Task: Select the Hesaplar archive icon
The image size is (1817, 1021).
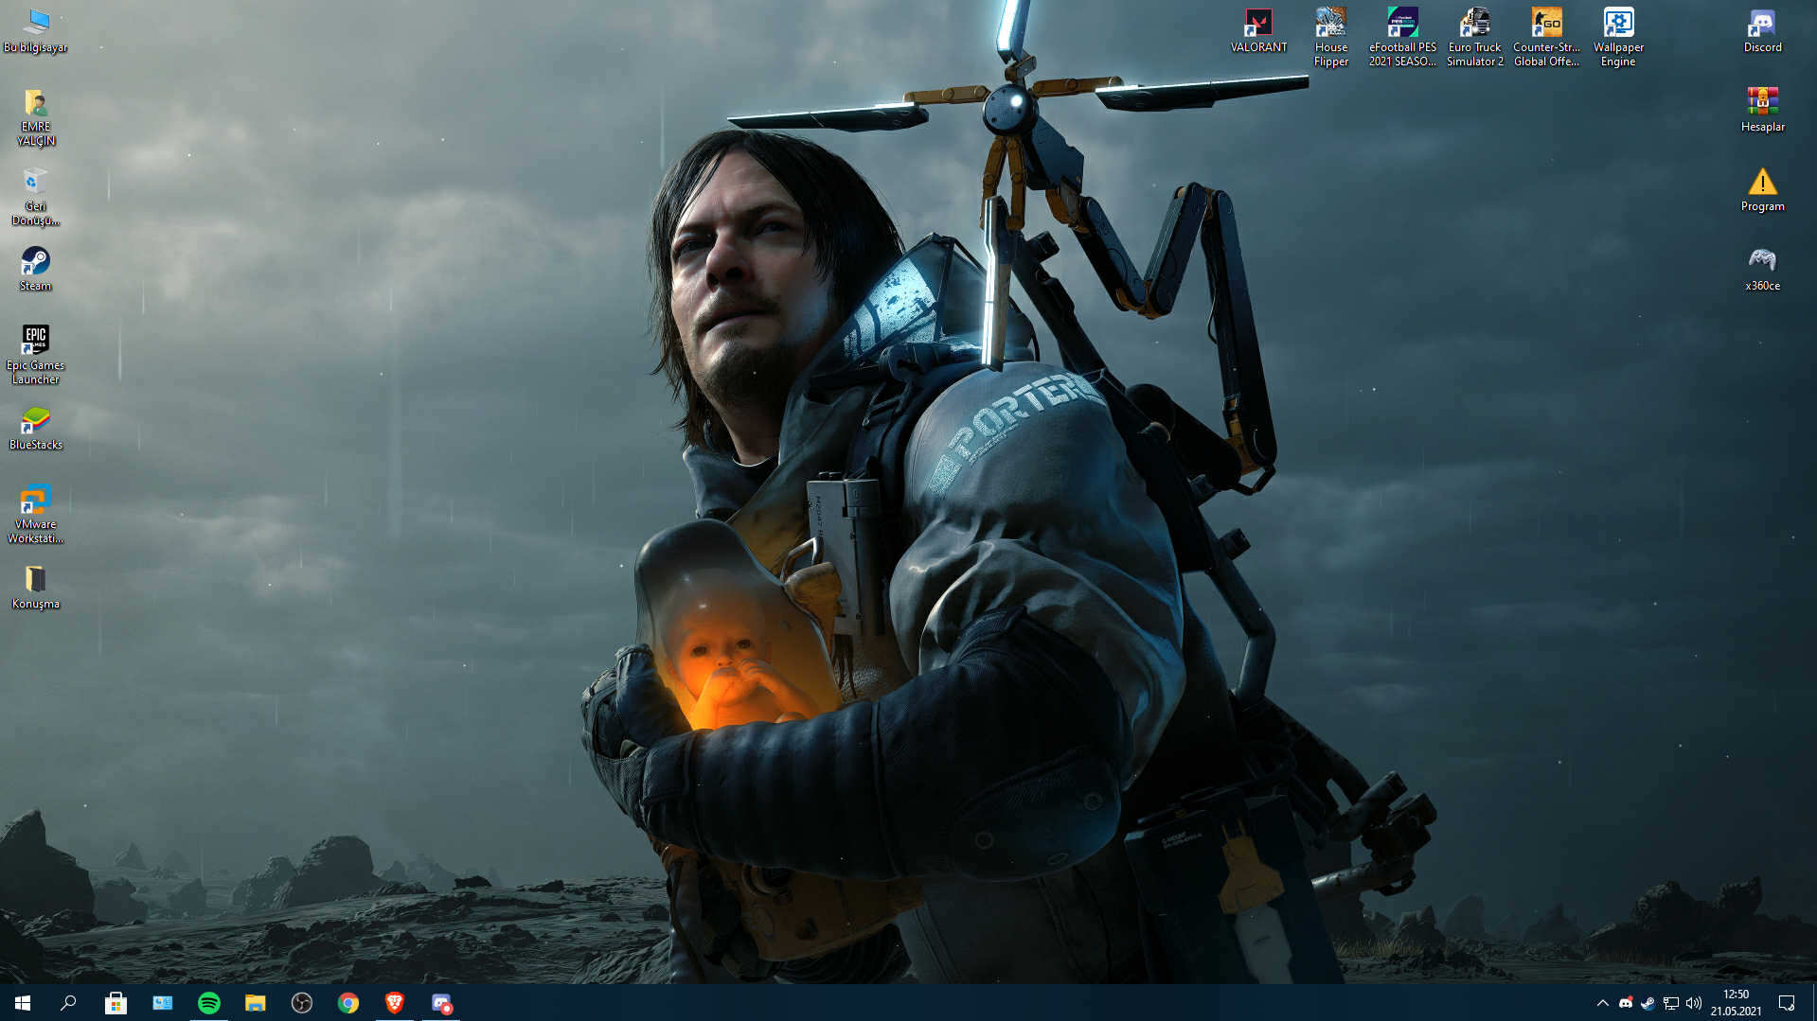Action: coord(1762,111)
